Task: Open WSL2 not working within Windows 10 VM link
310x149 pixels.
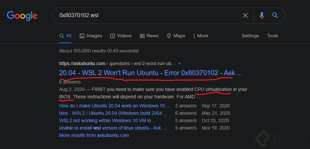Action: click(x=108, y=120)
